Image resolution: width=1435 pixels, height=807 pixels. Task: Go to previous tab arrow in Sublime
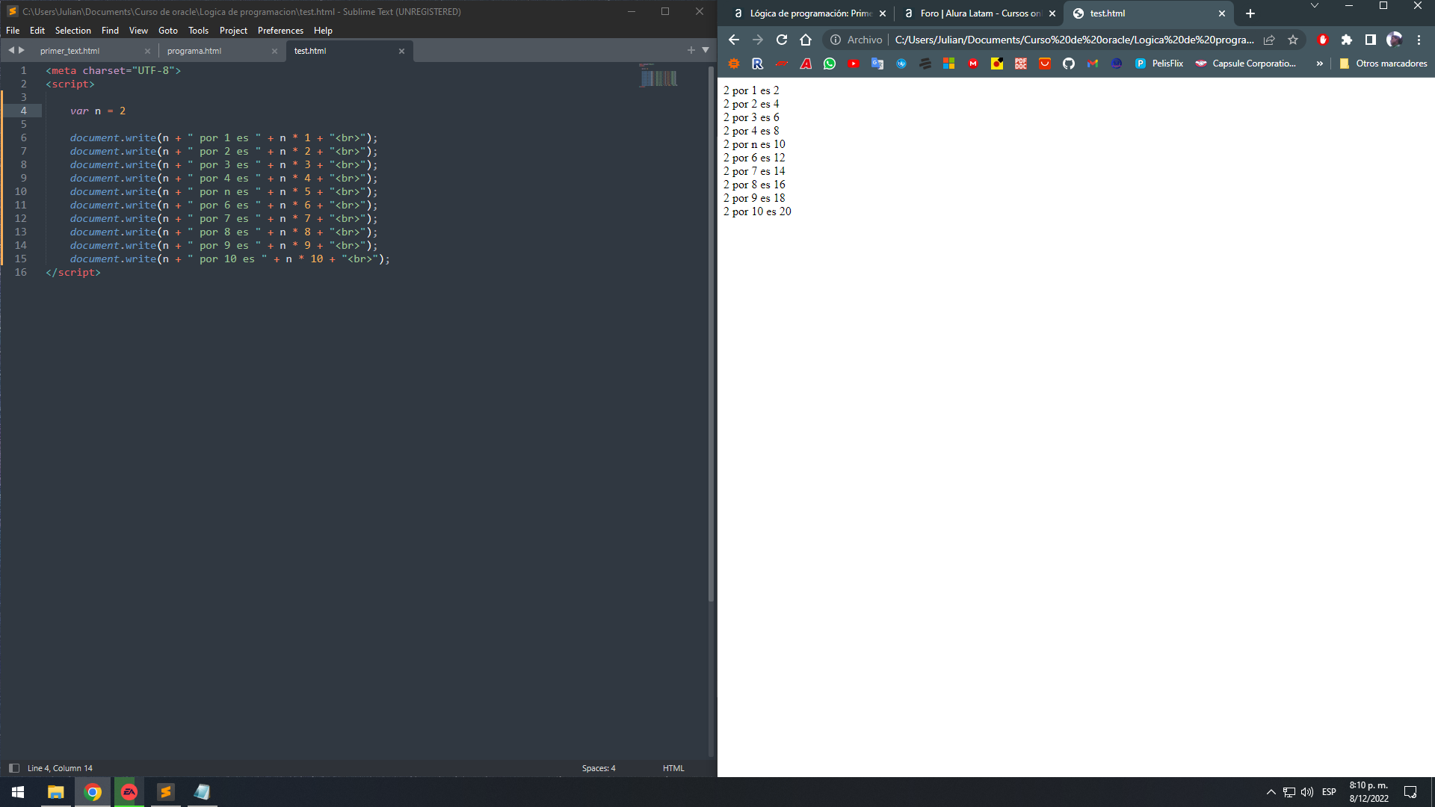tap(11, 50)
